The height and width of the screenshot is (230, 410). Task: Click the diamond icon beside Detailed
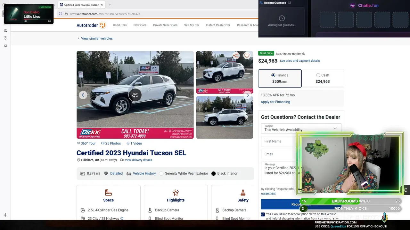tap(106, 173)
